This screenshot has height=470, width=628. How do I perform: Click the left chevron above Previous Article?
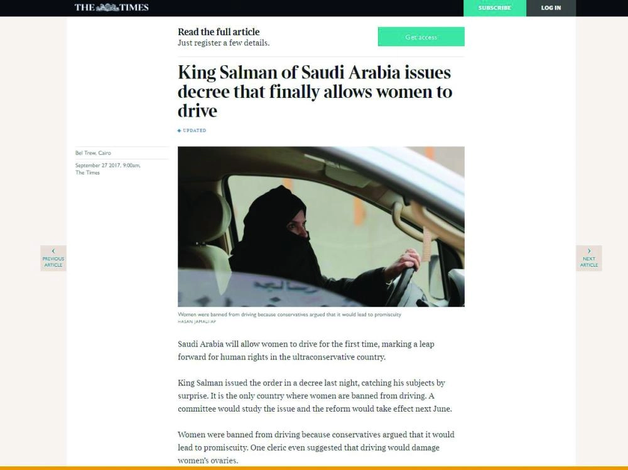[53, 251]
